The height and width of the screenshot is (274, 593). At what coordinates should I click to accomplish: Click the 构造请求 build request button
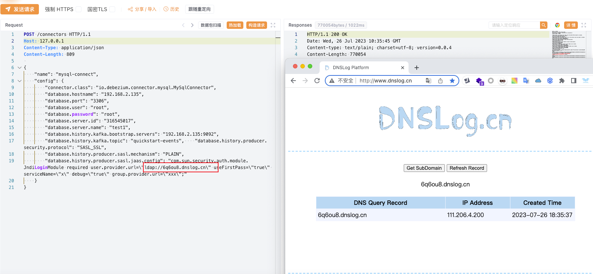256,25
